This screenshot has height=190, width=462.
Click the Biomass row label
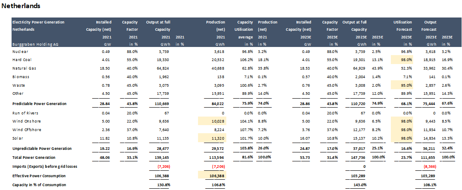21,76
